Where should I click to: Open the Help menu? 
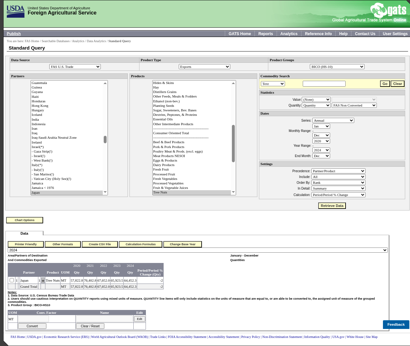(343, 34)
